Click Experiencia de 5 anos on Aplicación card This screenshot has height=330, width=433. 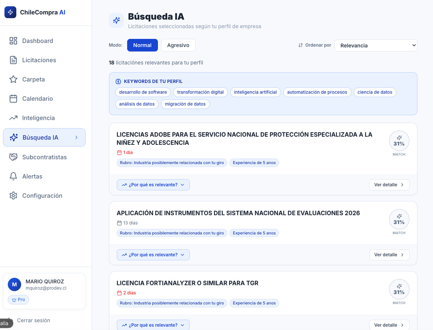(254, 233)
